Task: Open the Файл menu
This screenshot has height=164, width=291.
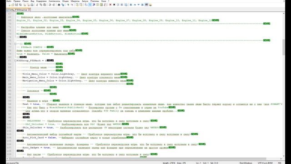Action: (x=9, y=1)
